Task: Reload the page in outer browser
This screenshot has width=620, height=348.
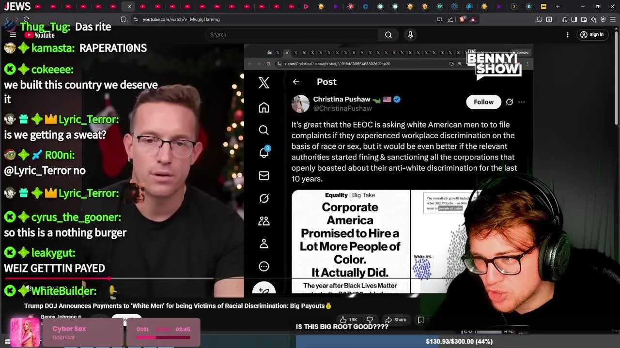Action: 26,19
